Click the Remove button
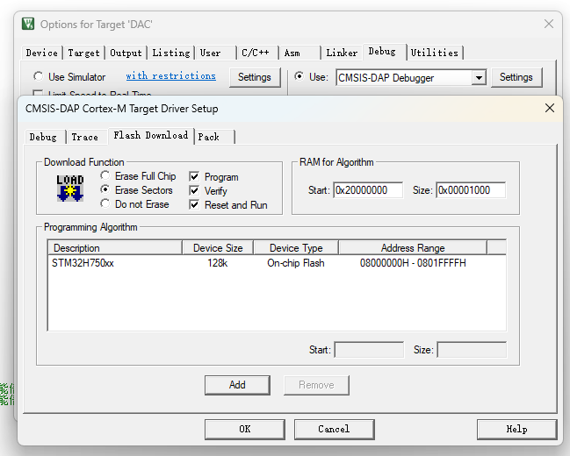Image resolution: width=570 pixels, height=456 pixels. click(316, 385)
